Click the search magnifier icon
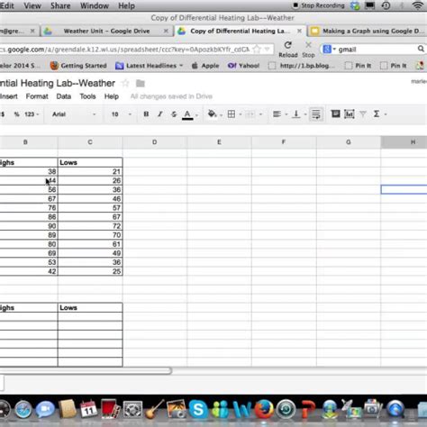This screenshot has height=427, width=427. pos(421,49)
